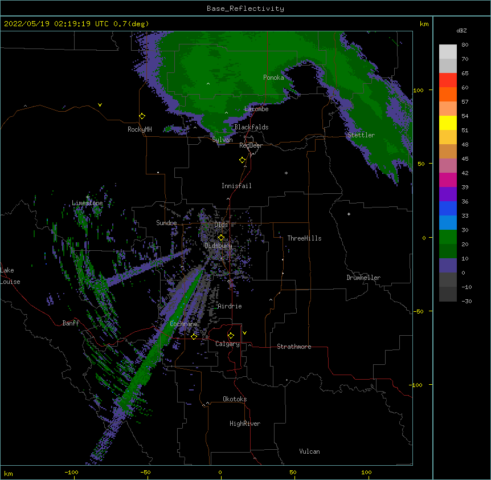Screen dimensions: 491x480
Task: Click the Vulcan city label
Action: 309,451
